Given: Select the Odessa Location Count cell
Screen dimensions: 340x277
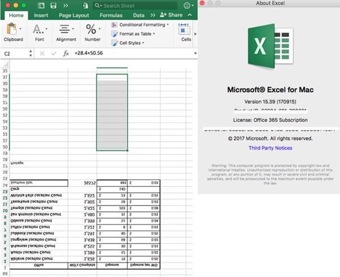Looking at the screenshot, I should click(39, 221).
